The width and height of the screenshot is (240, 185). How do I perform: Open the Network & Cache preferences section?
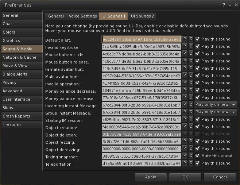point(22,57)
